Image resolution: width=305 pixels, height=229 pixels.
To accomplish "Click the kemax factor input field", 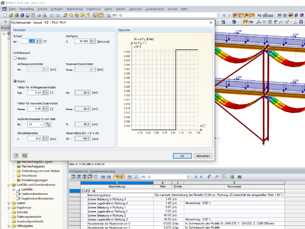I will 35,109.
